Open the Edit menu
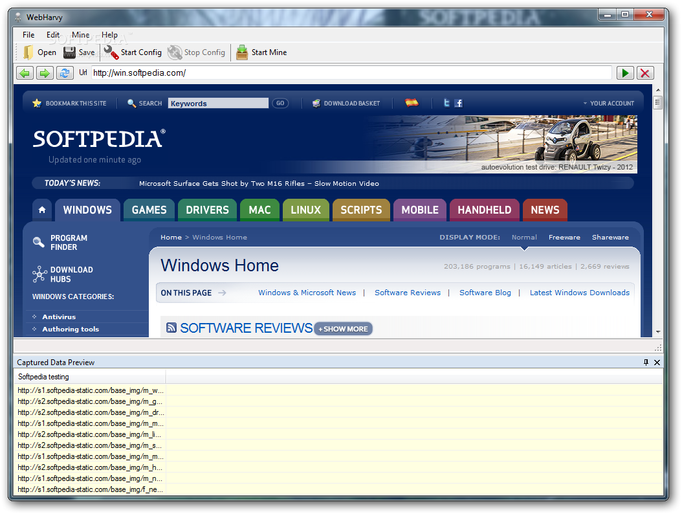 tap(53, 35)
